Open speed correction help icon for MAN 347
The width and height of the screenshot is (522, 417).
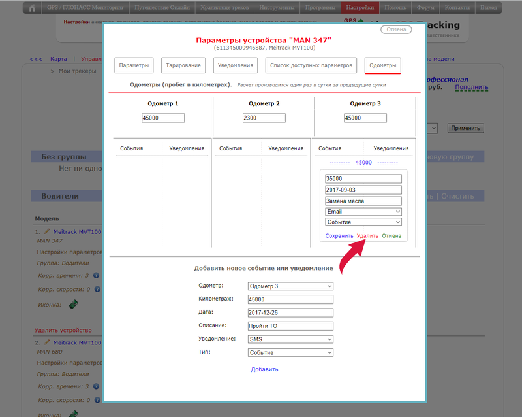click(96, 288)
